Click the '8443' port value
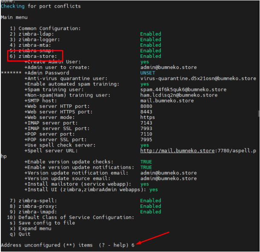This screenshot has width=260, height=252. pyautogui.click(x=146, y=112)
